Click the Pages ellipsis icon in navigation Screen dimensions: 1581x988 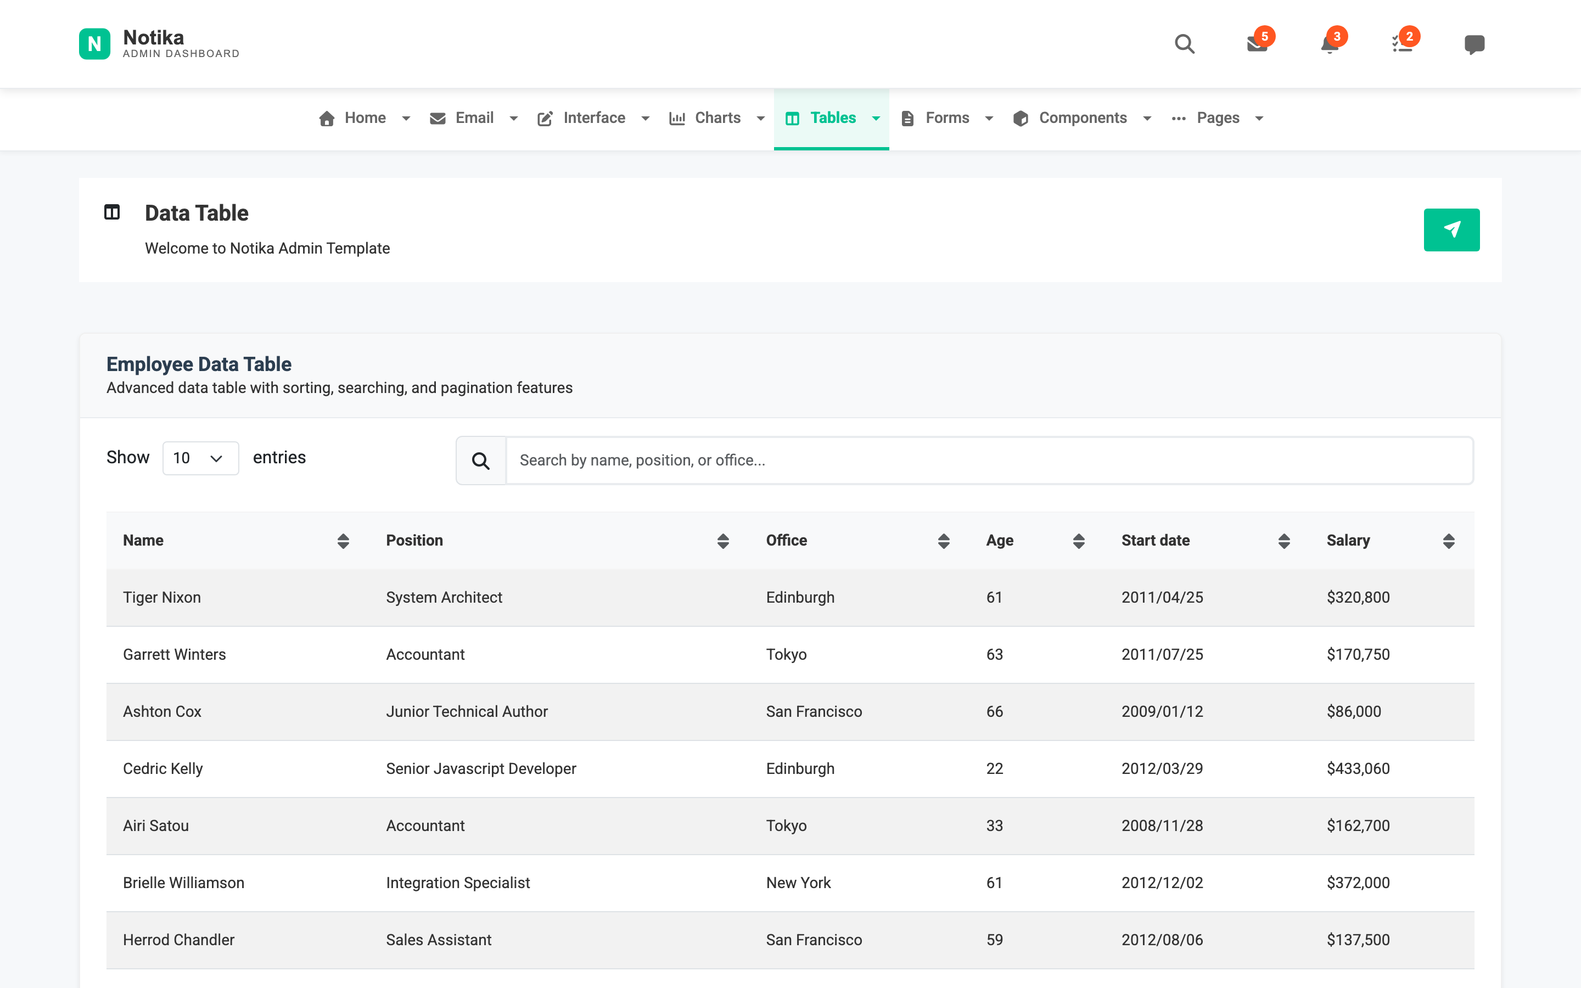click(x=1179, y=118)
